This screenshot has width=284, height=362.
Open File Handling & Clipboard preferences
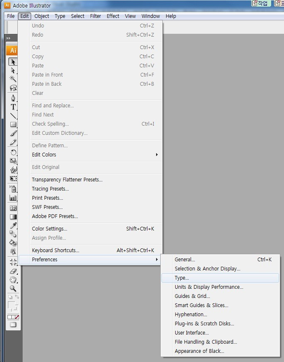tap(220, 342)
